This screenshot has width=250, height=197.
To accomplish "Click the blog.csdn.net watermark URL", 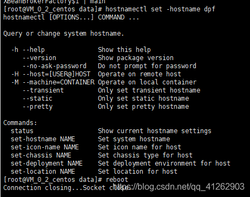I will [x=179, y=186].
